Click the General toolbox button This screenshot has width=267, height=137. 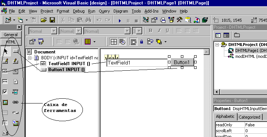point(11,35)
